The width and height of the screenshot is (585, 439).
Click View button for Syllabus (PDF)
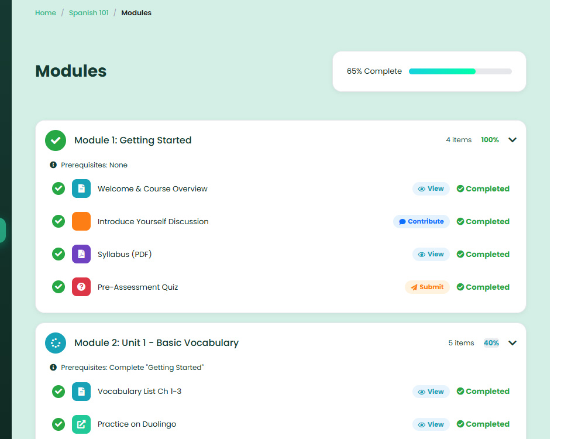(431, 254)
